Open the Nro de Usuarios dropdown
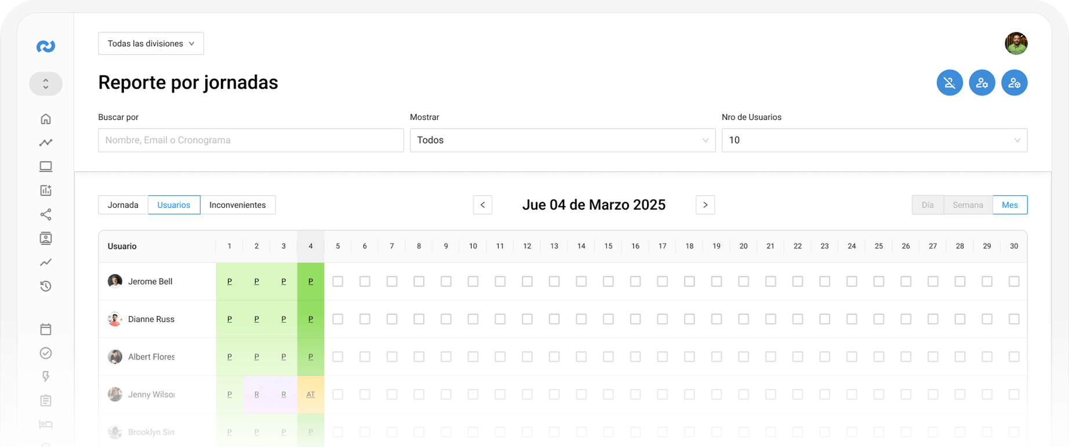This screenshot has width=1069, height=447. 874,140
